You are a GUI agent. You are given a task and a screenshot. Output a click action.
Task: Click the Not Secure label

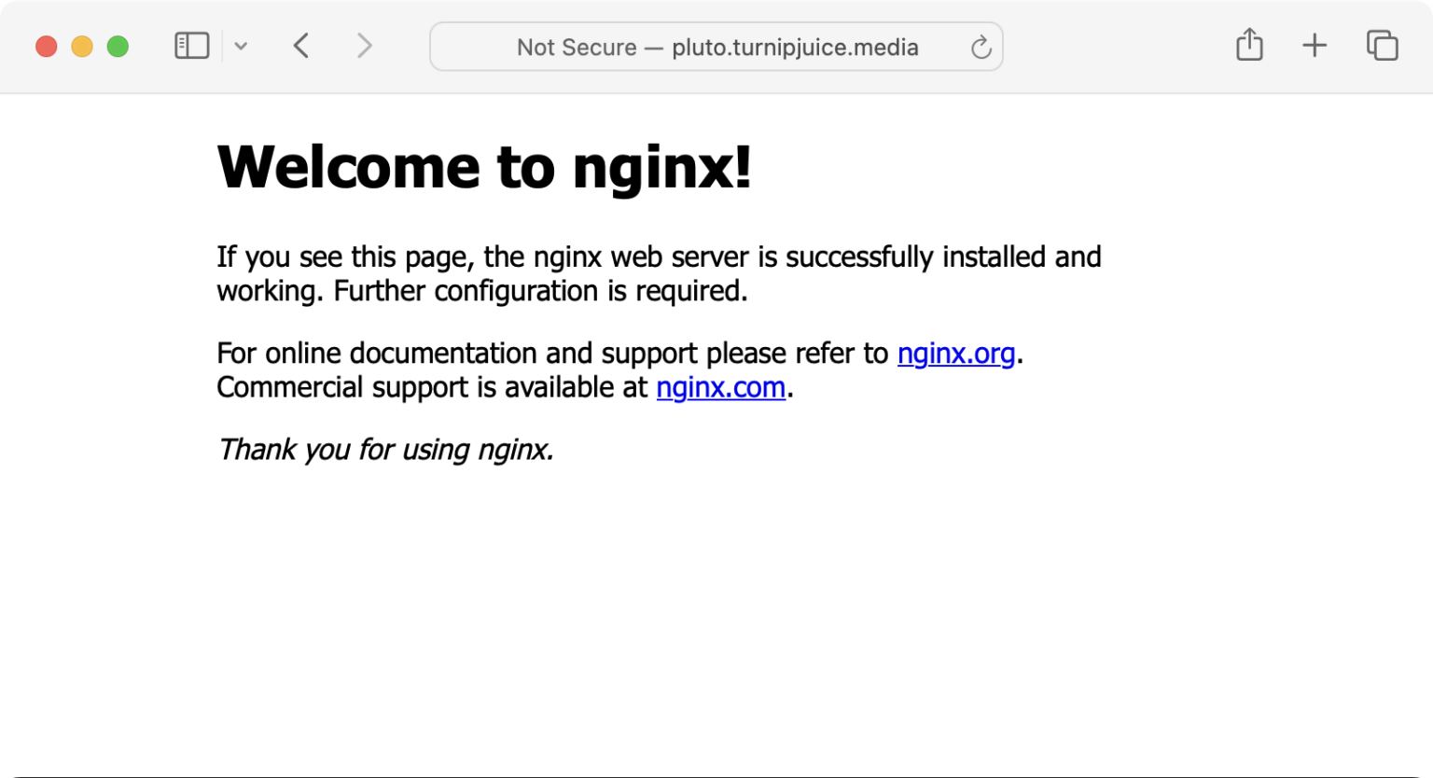pos(578,47)
